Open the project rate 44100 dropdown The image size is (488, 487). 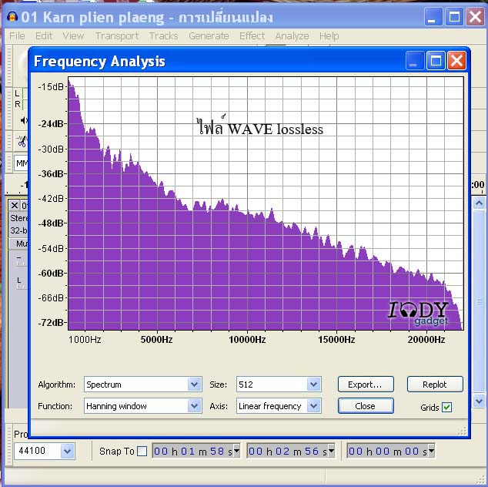(68, 451)
